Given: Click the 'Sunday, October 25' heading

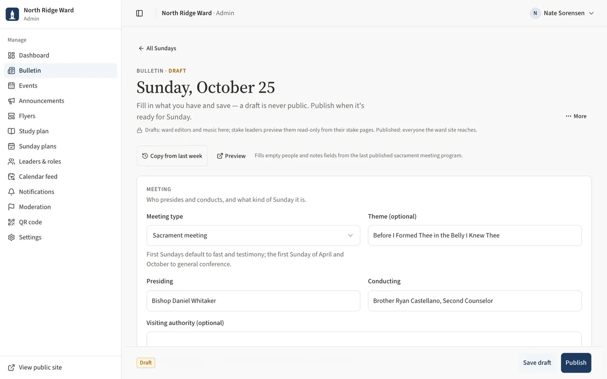Looking at the screenshot, I should (x=206, y=87).
